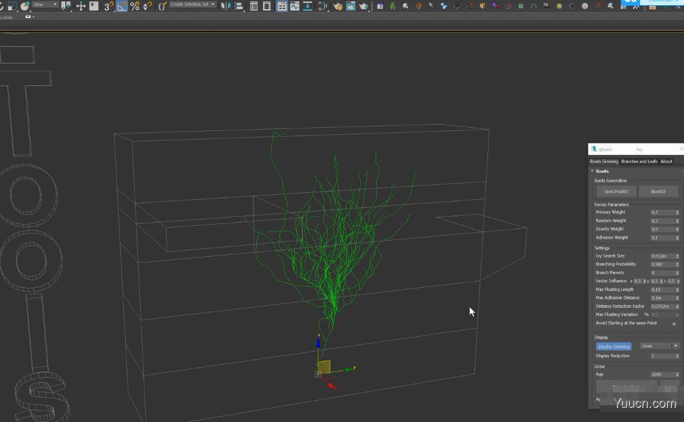This screenshot has height=422, width=684.
Task: Click the green Y axis gizmo arrow
Action: tap(348, 369)
